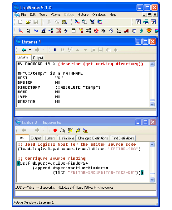Open the Object Clipboard icon
This screenshot has height=210, width=172.
point(74,31)
